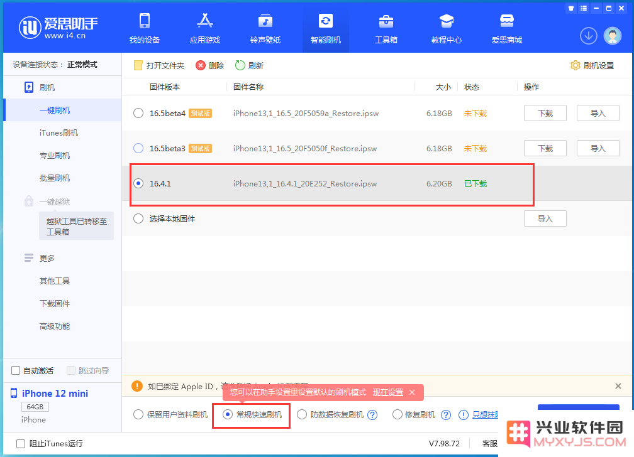Image resolution: width=634 pixels, height=457 pixels.
Task: Click the red 删除 delete button
Action: pyautogui.click(x=209, y=65)
